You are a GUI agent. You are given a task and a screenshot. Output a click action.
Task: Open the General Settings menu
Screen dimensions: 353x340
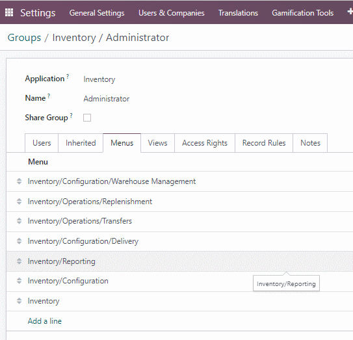click(x=97, y=13)
